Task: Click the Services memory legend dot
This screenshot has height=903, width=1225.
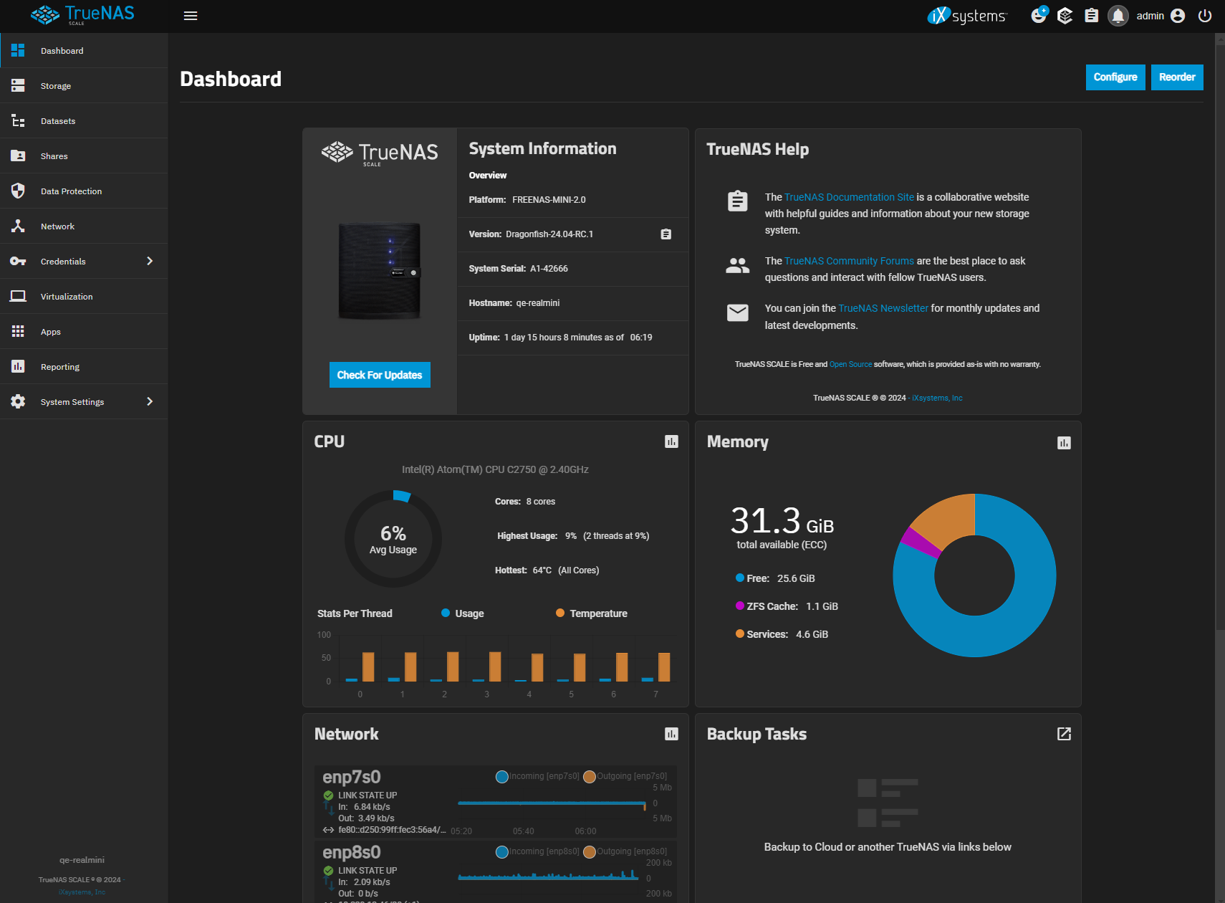Action: 740,634
